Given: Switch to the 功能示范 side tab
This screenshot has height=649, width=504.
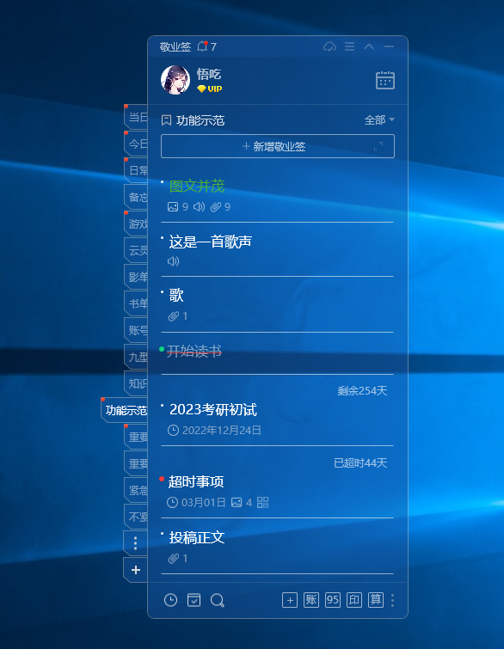Looking at the screenshot, I should (126, 410).
